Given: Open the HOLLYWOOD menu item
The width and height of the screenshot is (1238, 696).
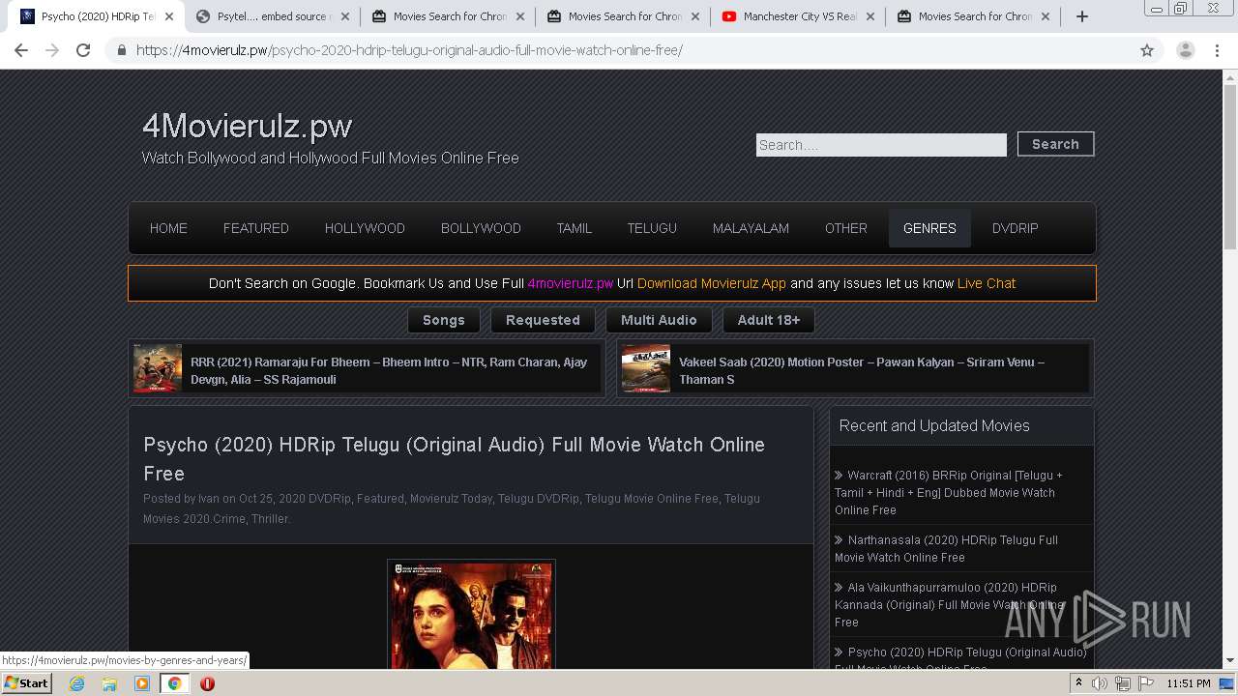Looking at the screenshot, I should coord(365,228).
